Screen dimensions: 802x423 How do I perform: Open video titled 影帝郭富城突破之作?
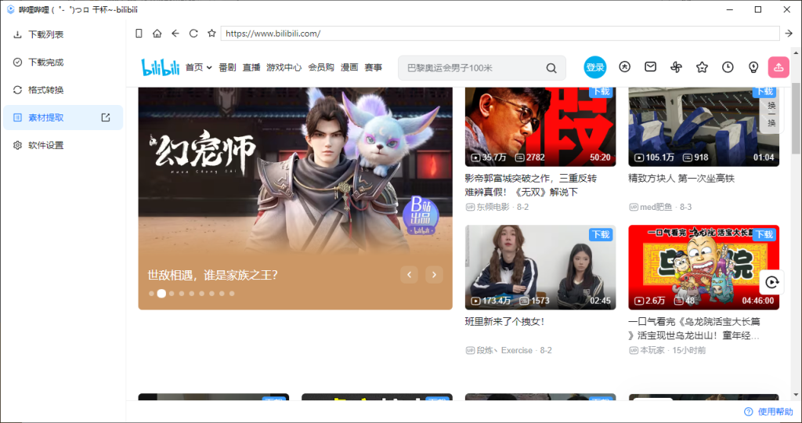[530, 185]
